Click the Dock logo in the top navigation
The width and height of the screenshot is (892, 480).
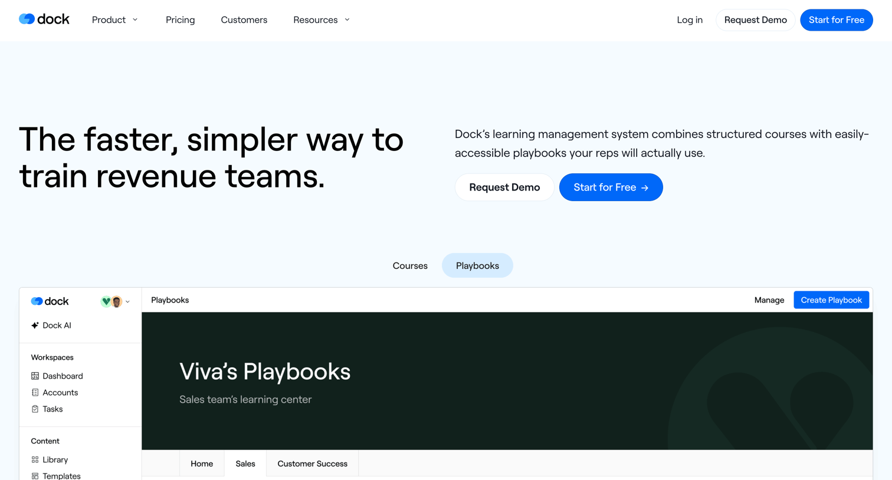(x=44, y=19)
